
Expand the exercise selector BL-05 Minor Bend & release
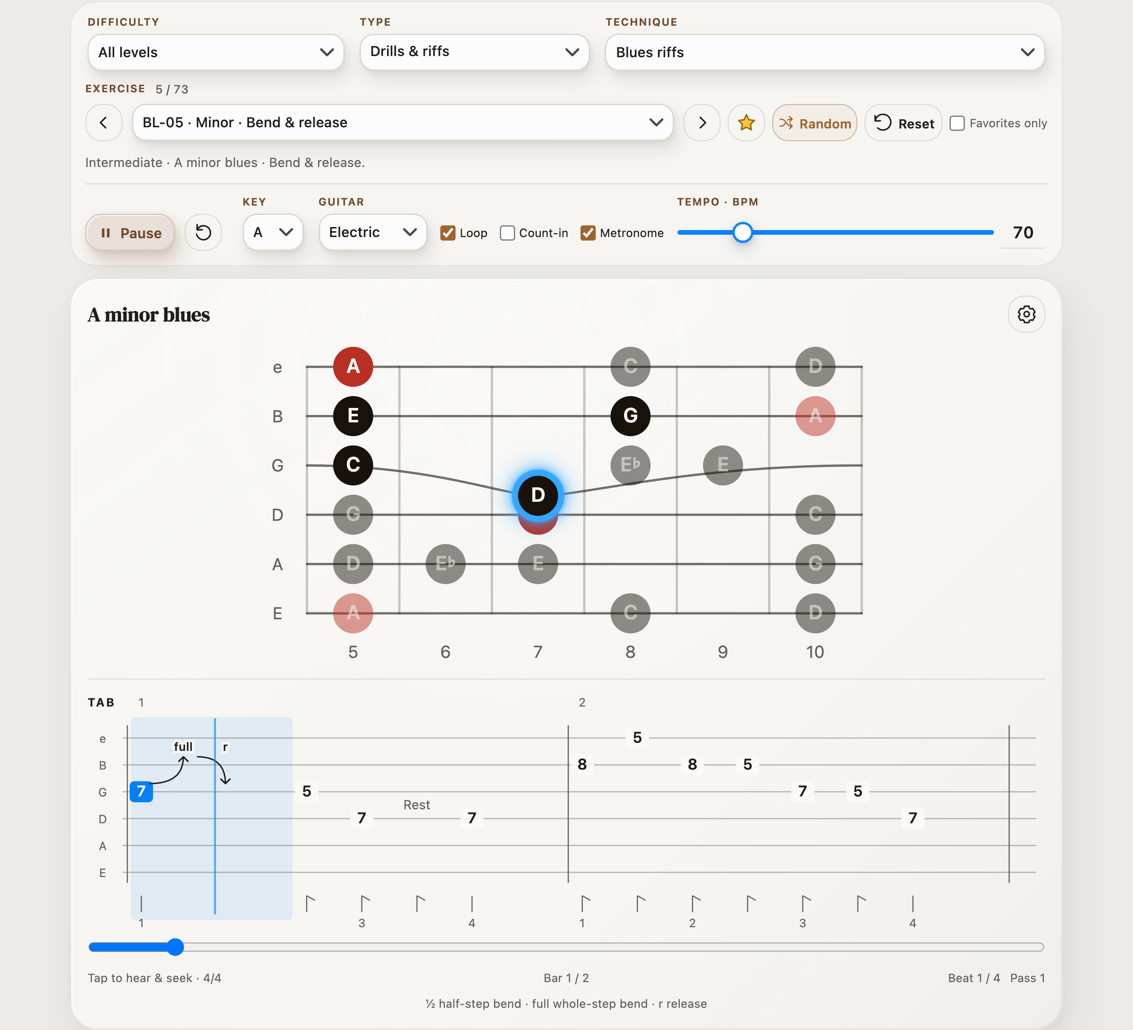coord(403,123)
